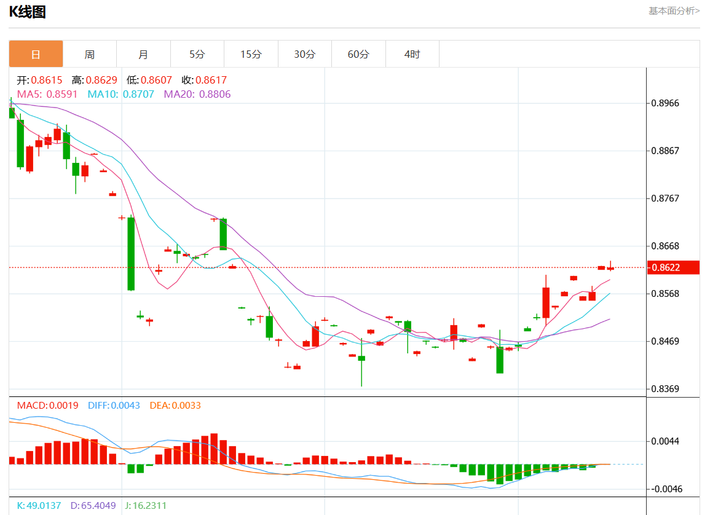The height and width of the screenshot is (515, 710).
Task: Click the 0.8867 price axis label
Action: point(665,151)
